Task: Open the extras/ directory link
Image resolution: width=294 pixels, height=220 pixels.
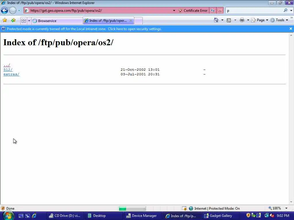Action: [11, 74]
